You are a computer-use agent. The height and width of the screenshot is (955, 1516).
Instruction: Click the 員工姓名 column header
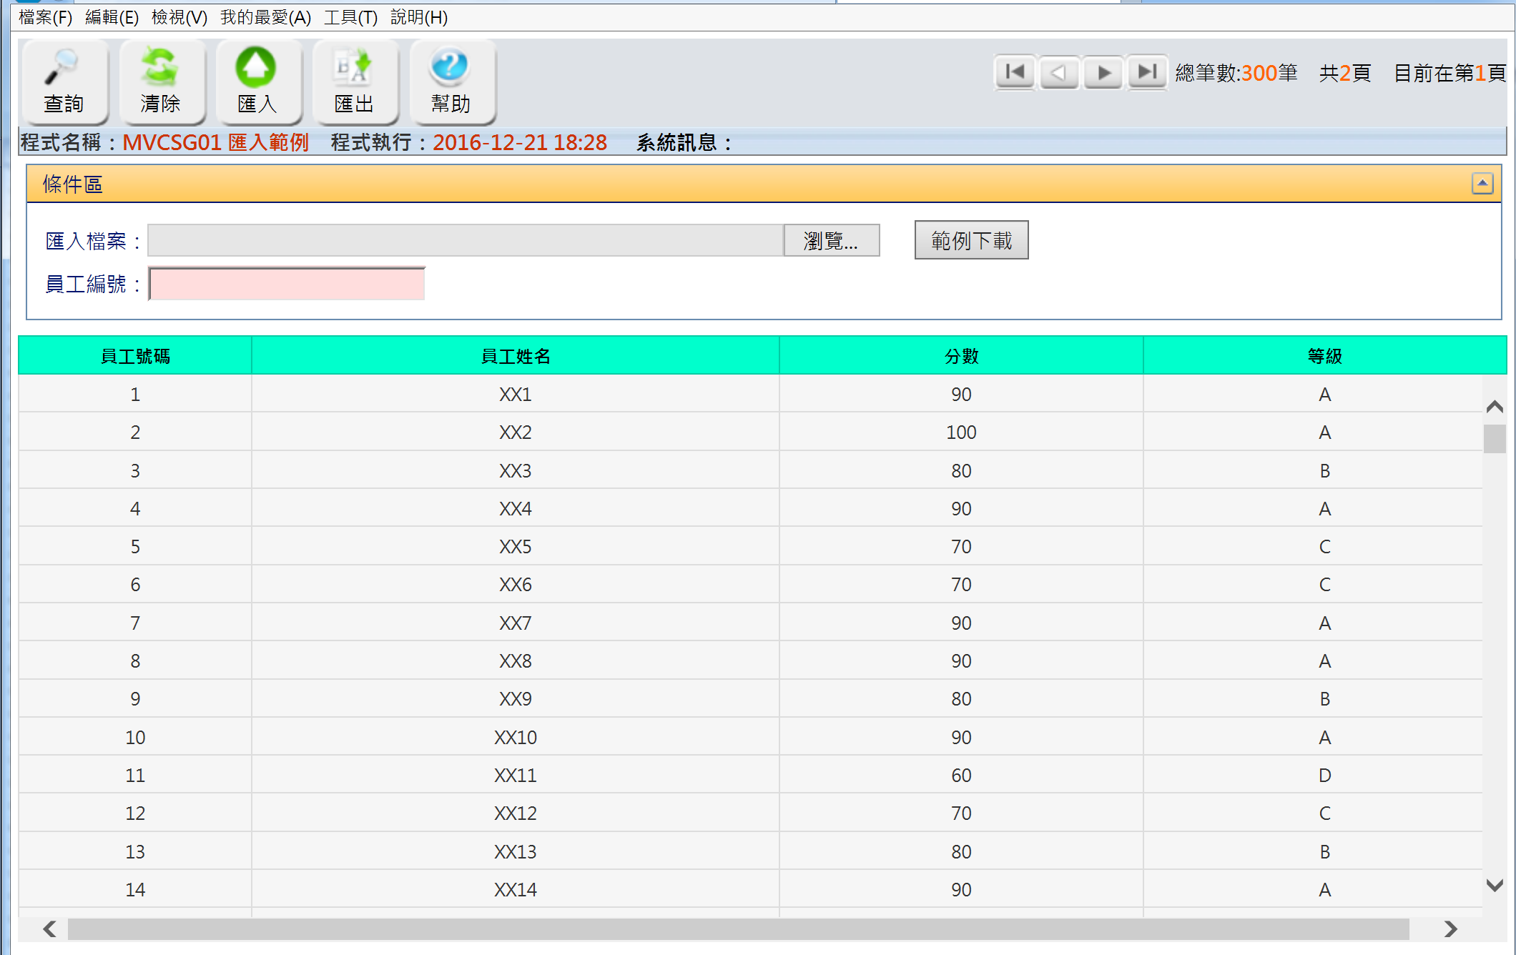point(516,355)
